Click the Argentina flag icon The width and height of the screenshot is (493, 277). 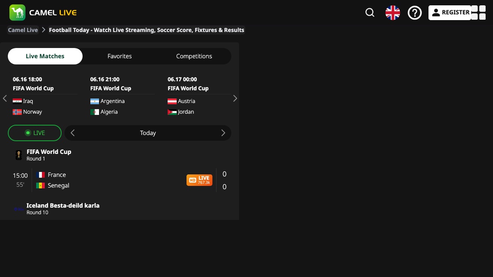point(94,101)
